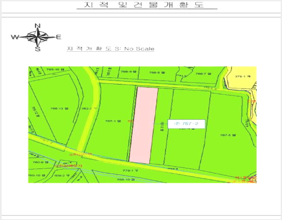Click parcel label '767-1 답'

click(113, 121)
